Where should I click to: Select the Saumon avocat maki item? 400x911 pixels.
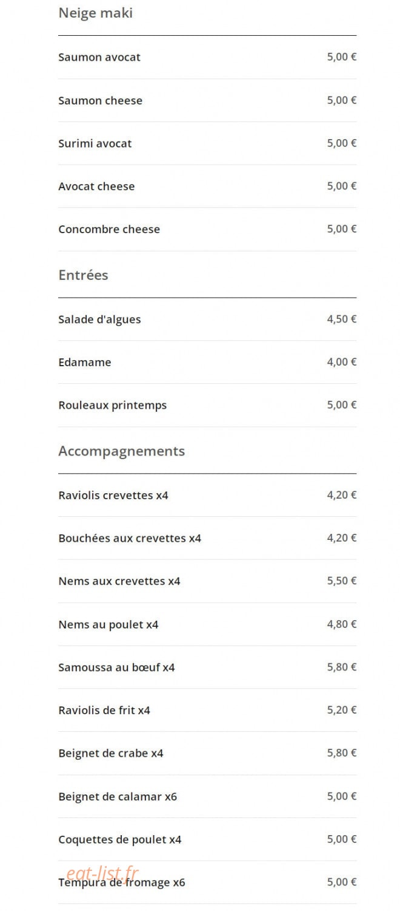[207, 57]
